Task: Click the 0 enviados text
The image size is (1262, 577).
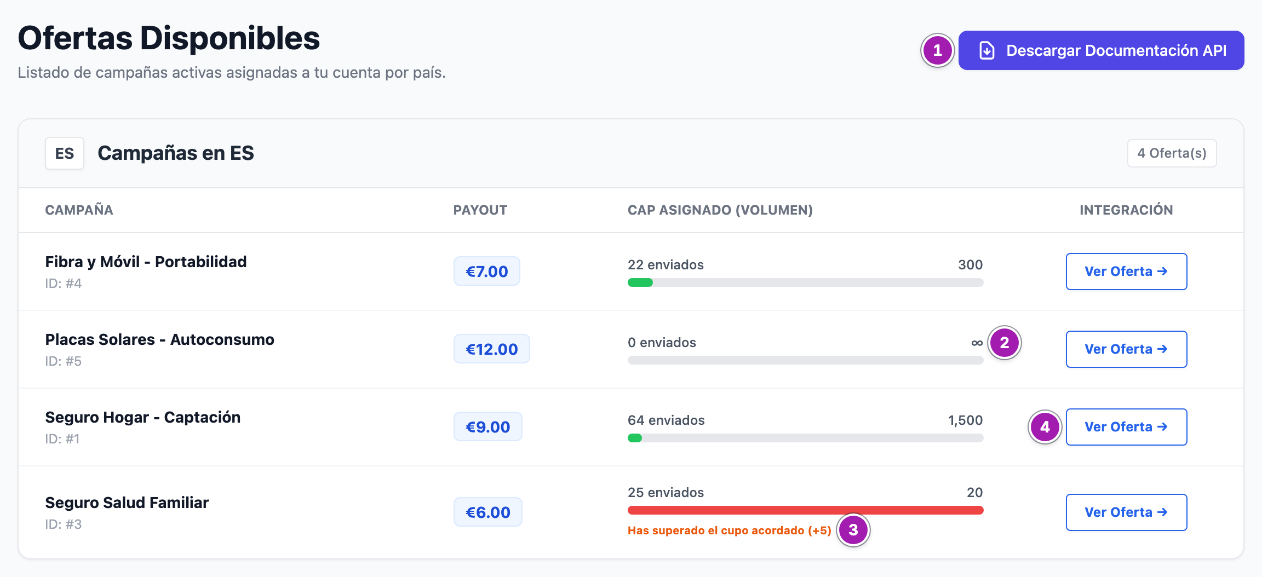Action: (x=662, y=343)
